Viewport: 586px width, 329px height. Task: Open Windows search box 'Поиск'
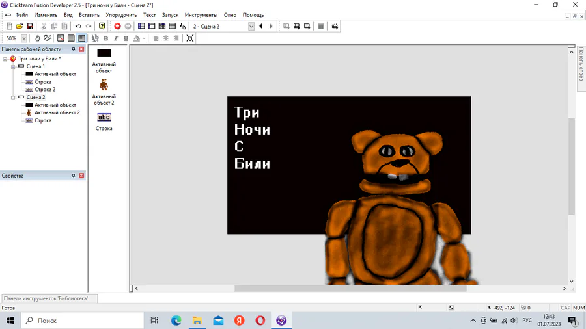coord(82,321)
